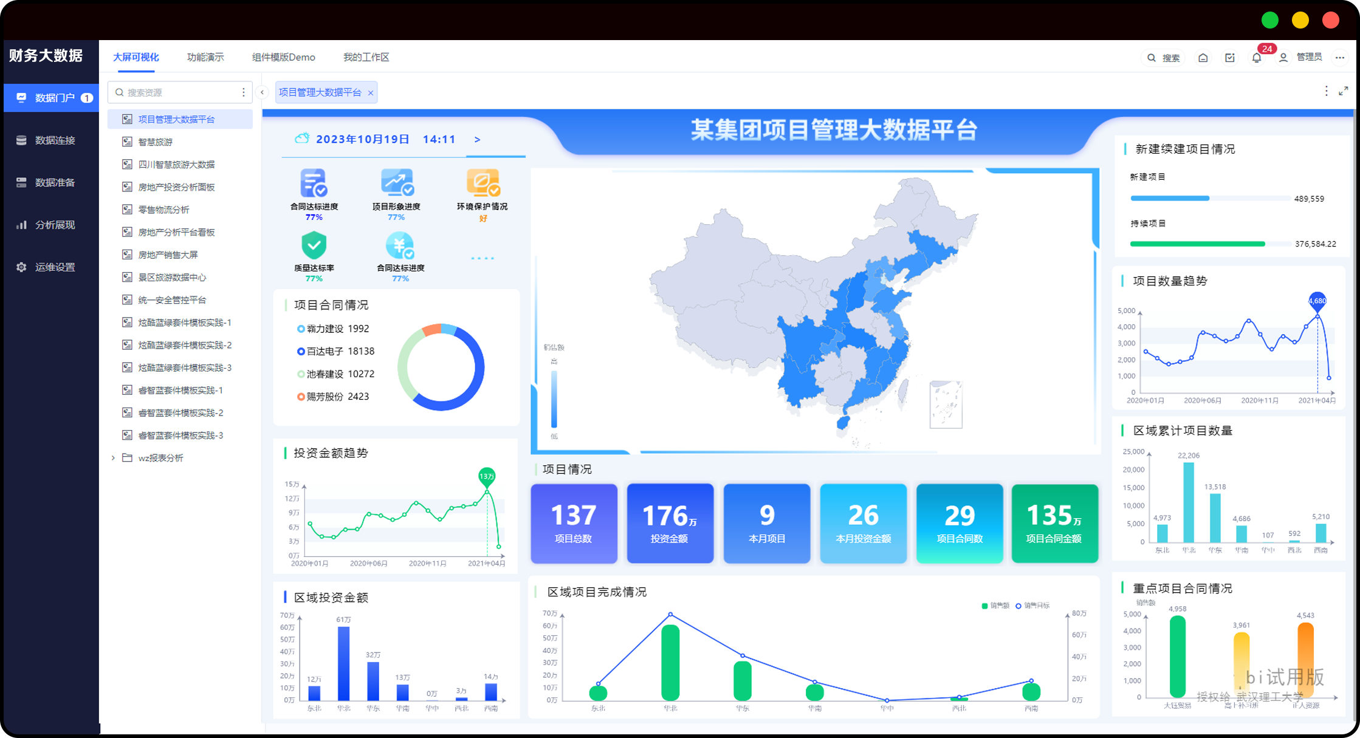Click the 质量达标率 shield icon
Image resolution: width=1360 pixels, height=738 pixels.
pyautogui.click(x=314, y=245)
